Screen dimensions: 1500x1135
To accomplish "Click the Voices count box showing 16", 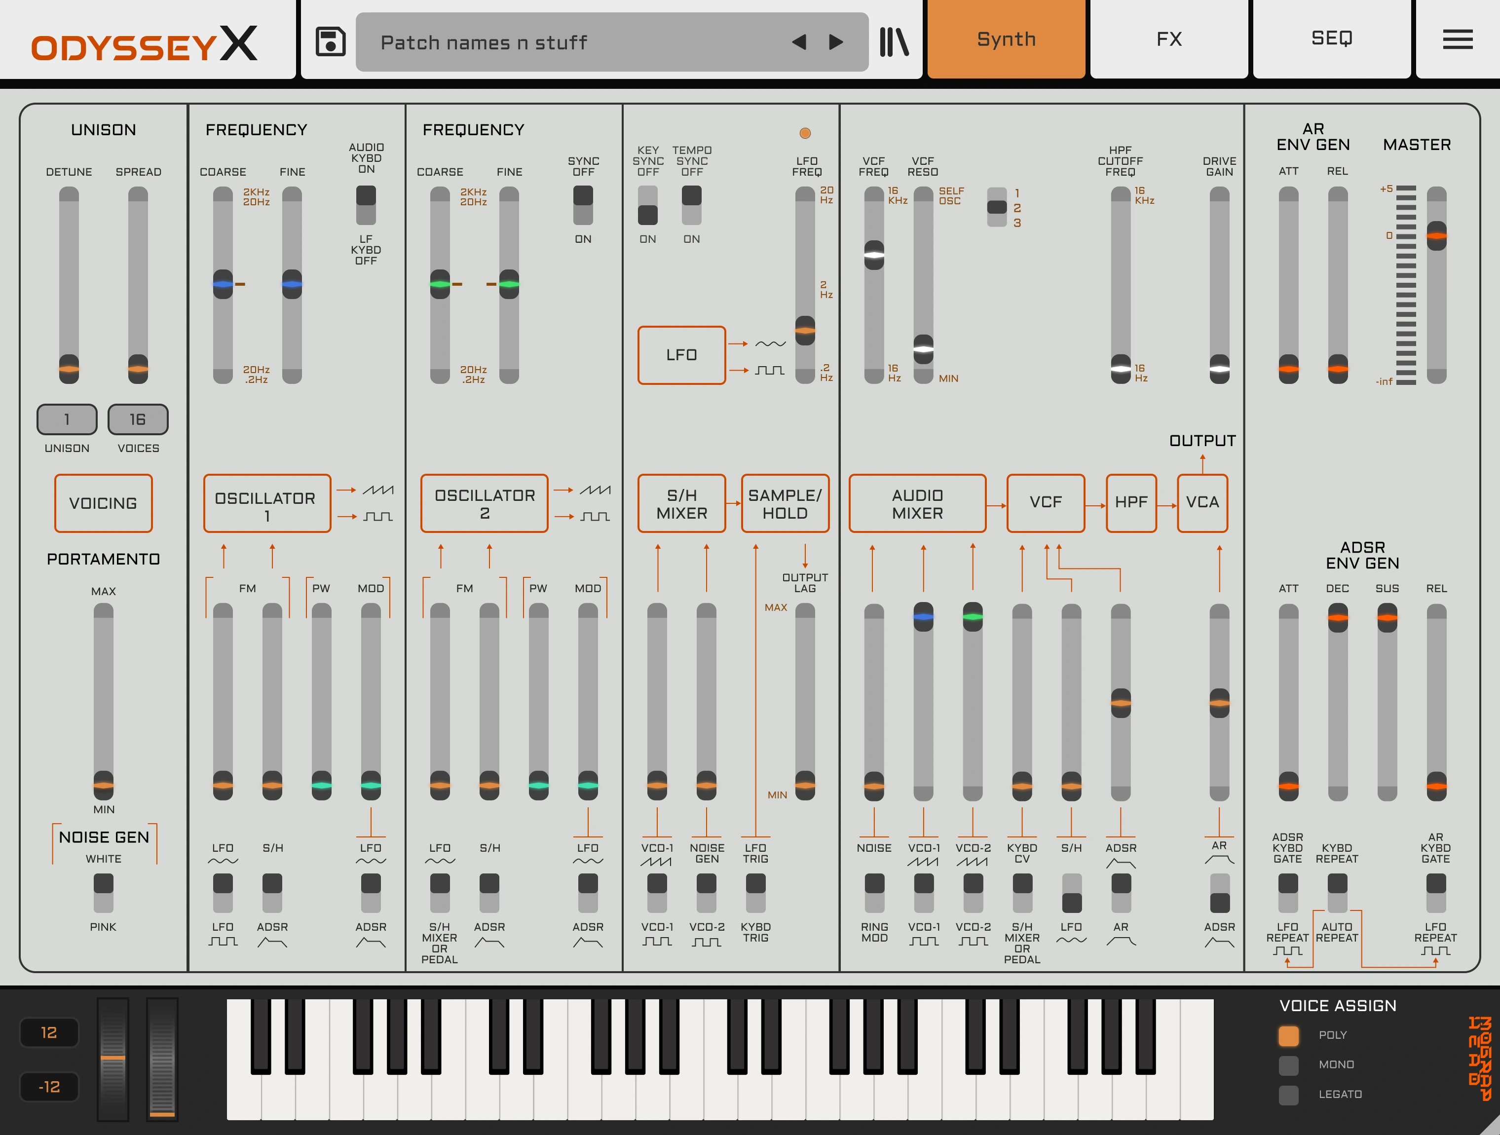I will 138,419.
